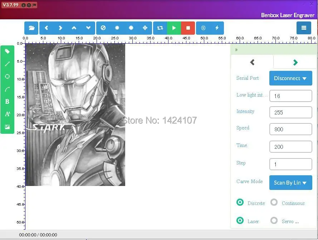Click the Step label
This screenshot has width=318, height=240.
pos(241,163)
